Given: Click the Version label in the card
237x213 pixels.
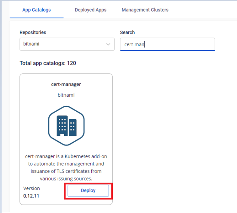Looking at the screenshot, I should (x=31, y=188).
